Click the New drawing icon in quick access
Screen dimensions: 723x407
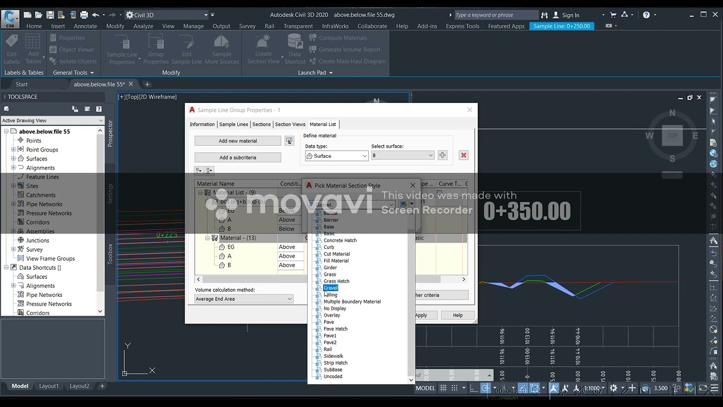[x=27, y=15]
